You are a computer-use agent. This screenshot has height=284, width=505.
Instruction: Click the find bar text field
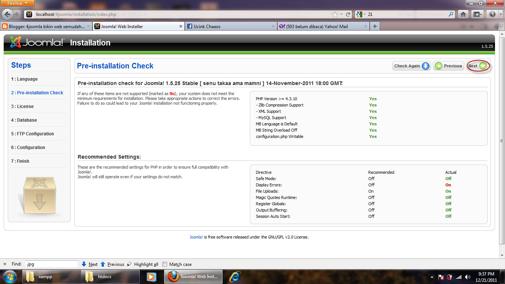[x=51, y=264]
